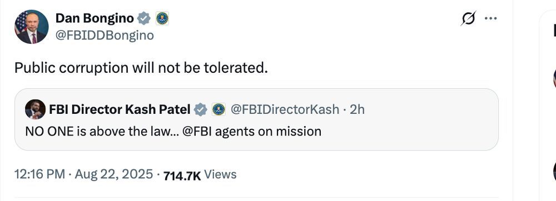Click the Grok slashed-circle icon
The image size is (556, 201).
[x=468, y=18]
